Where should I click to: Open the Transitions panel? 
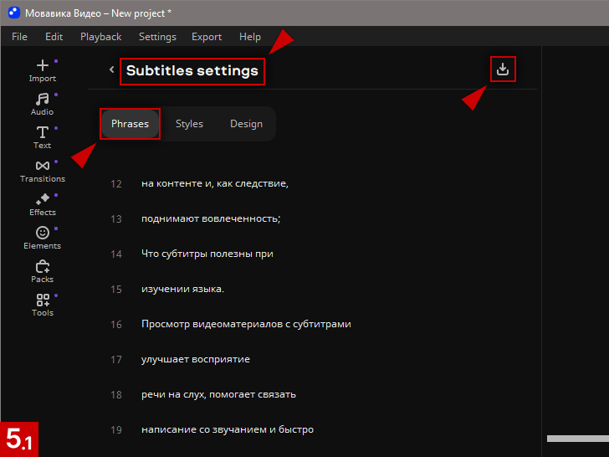(42, 170)
